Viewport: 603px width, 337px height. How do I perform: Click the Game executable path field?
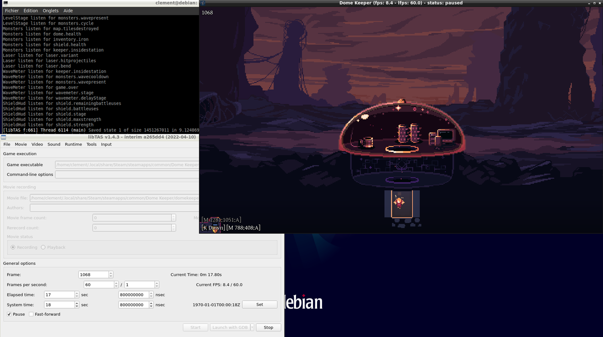(127, 164)
